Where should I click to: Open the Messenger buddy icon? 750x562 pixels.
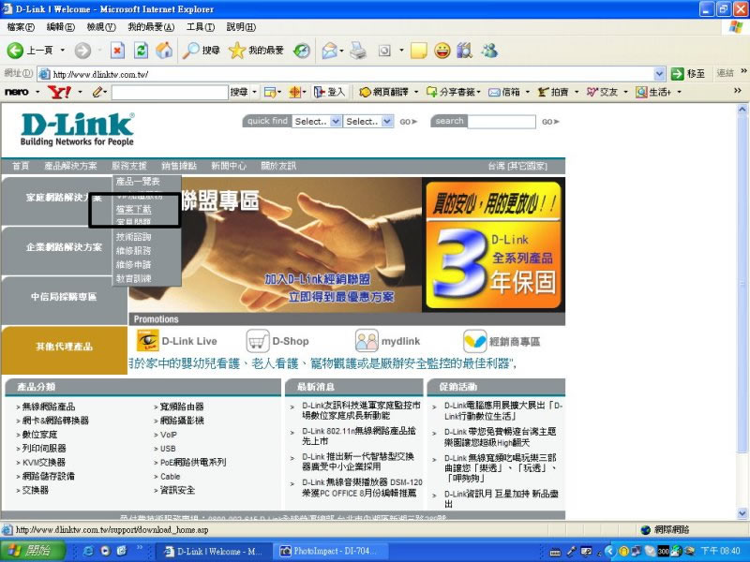pos(489,51)
